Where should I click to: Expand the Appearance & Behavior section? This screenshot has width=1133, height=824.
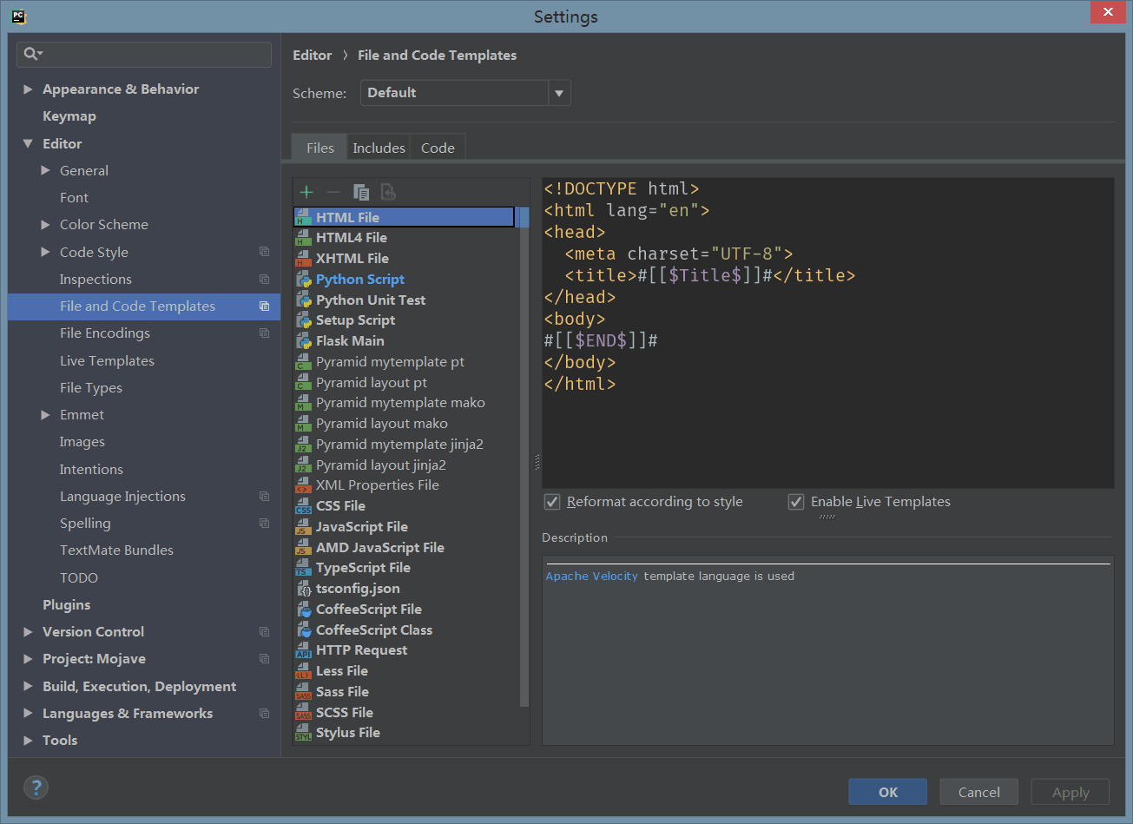(29, 89)
